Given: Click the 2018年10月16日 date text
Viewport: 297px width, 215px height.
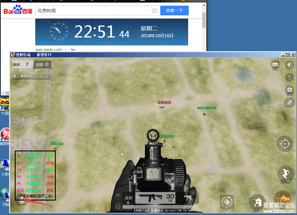Looking at the screenshot, I should (157, 36).
